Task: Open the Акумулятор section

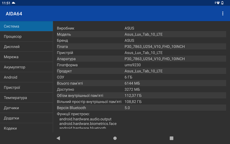Action: point(26,67)
